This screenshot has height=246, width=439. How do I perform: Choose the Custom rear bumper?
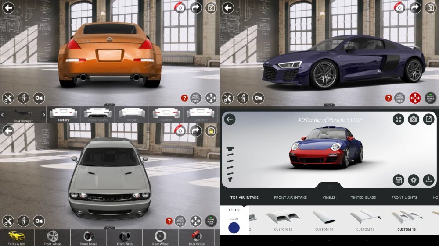[x=166, y=115]
